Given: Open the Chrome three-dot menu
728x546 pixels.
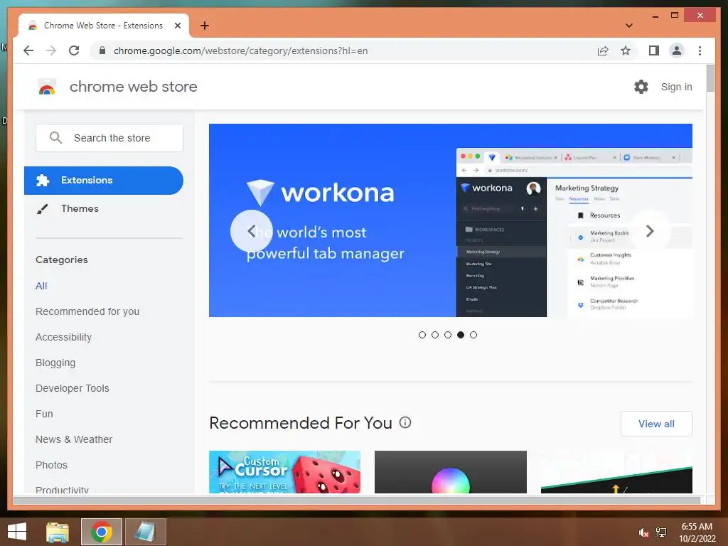Looking at the screenshot, I should (700, 50).
